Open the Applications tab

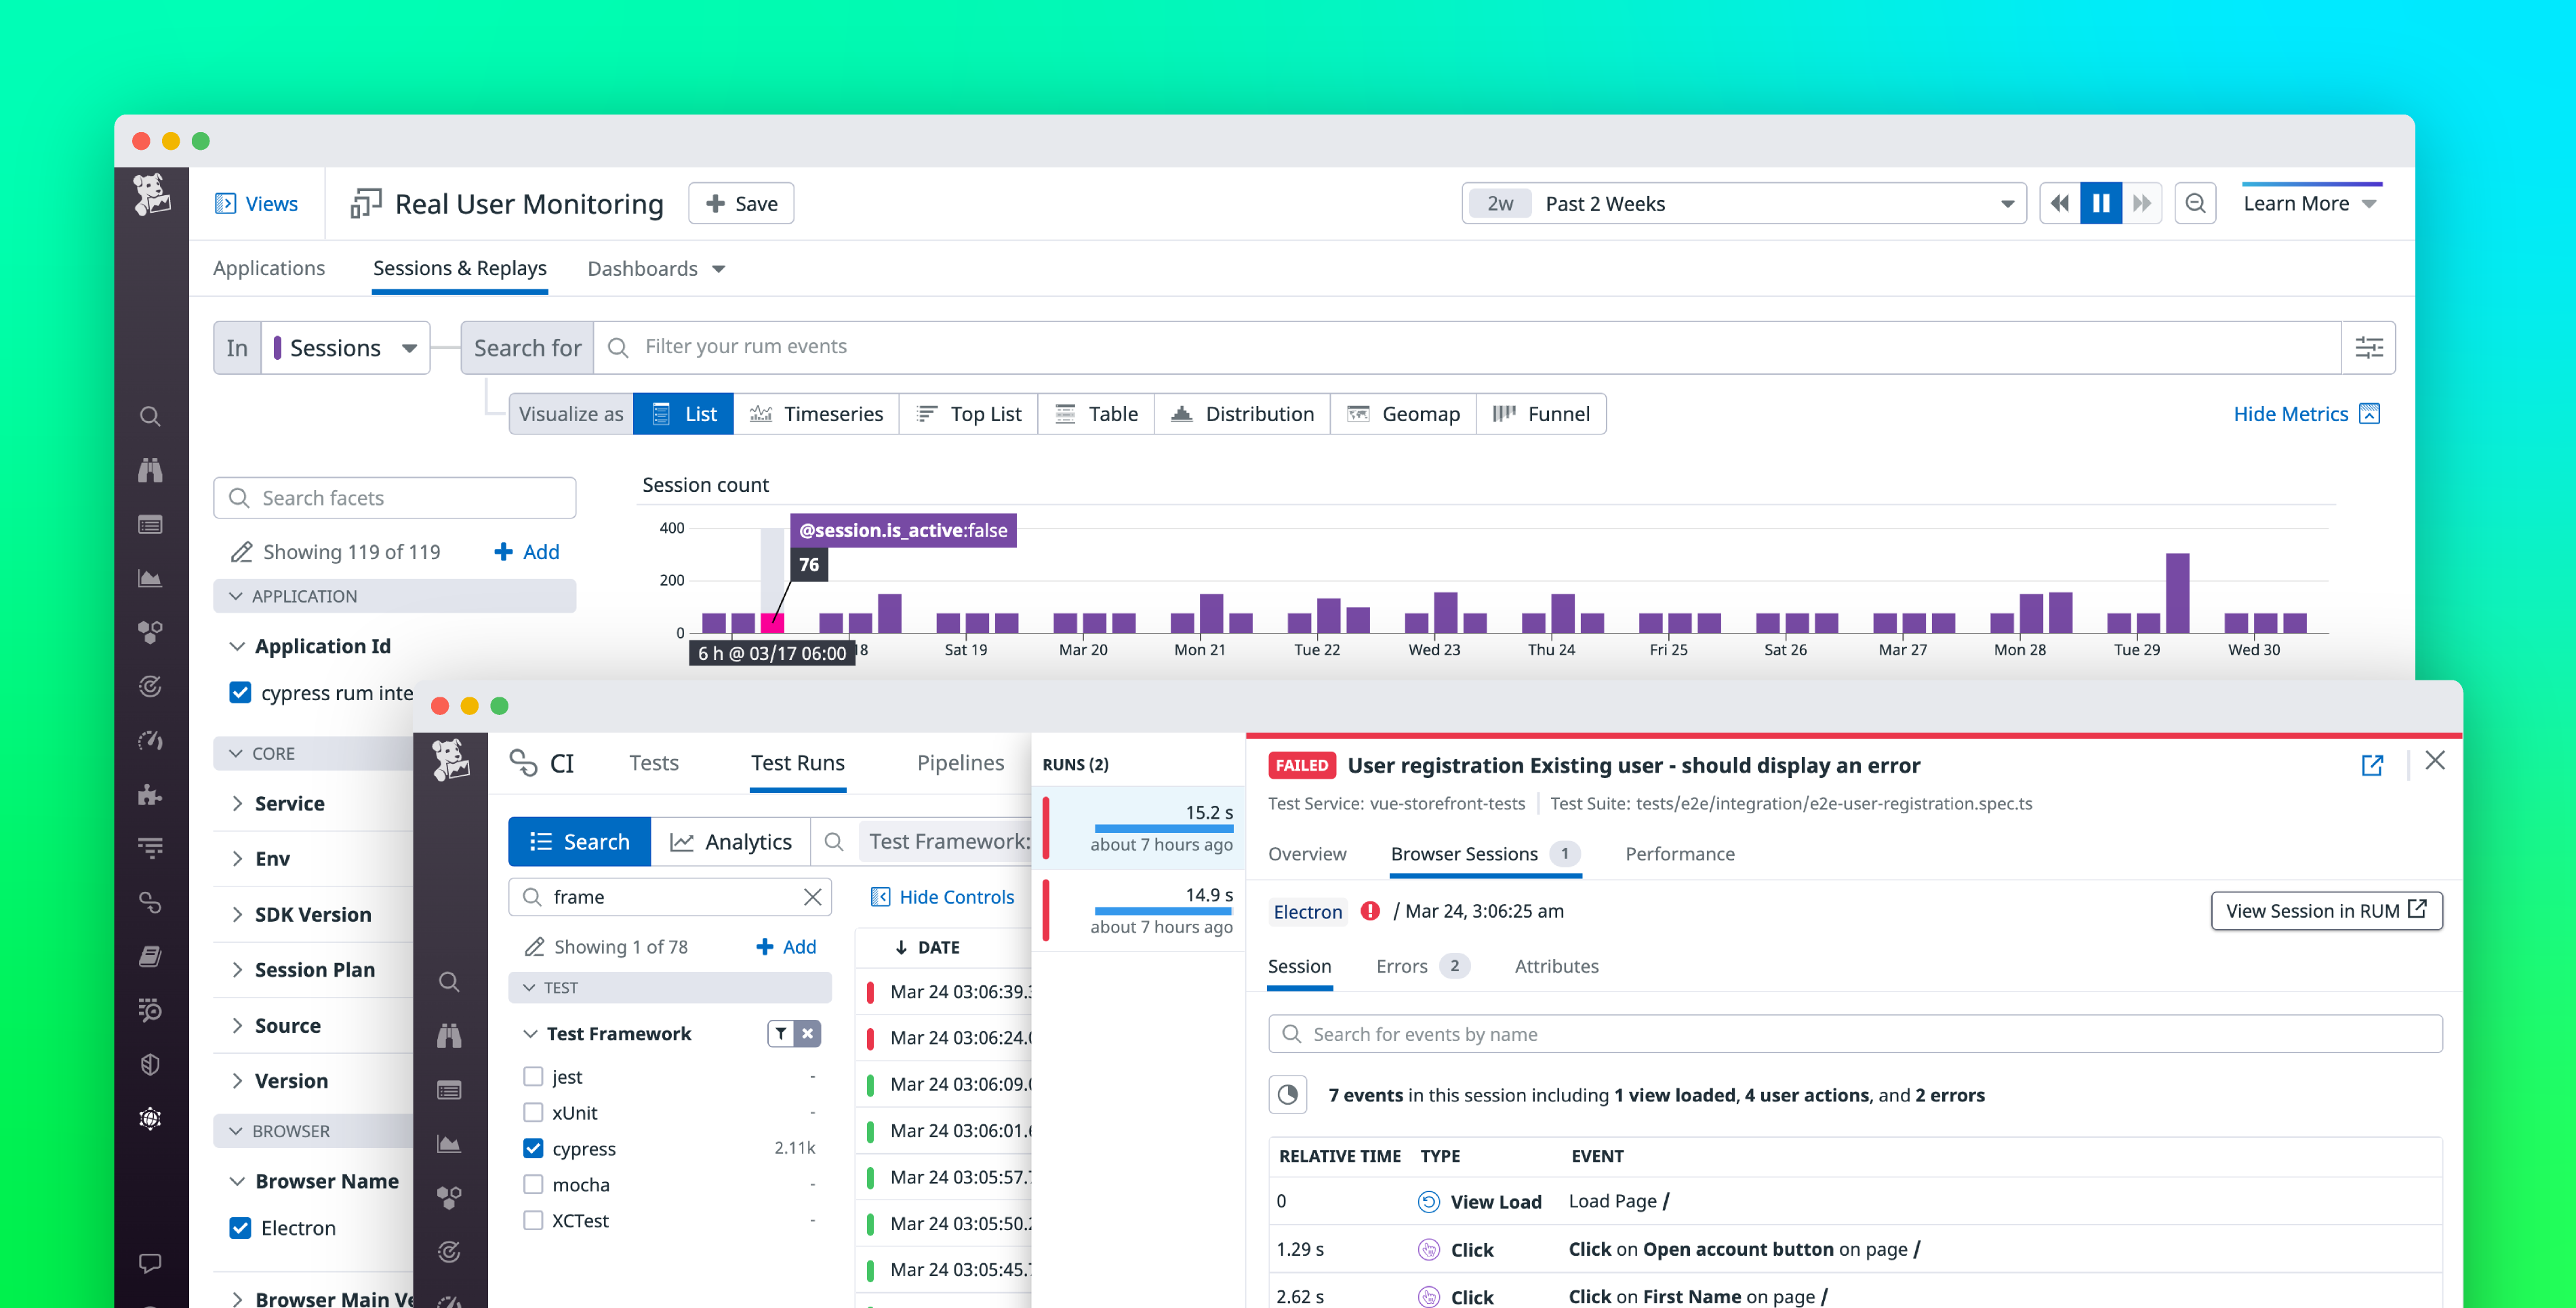pyautogui.click(x=268, y=268)
